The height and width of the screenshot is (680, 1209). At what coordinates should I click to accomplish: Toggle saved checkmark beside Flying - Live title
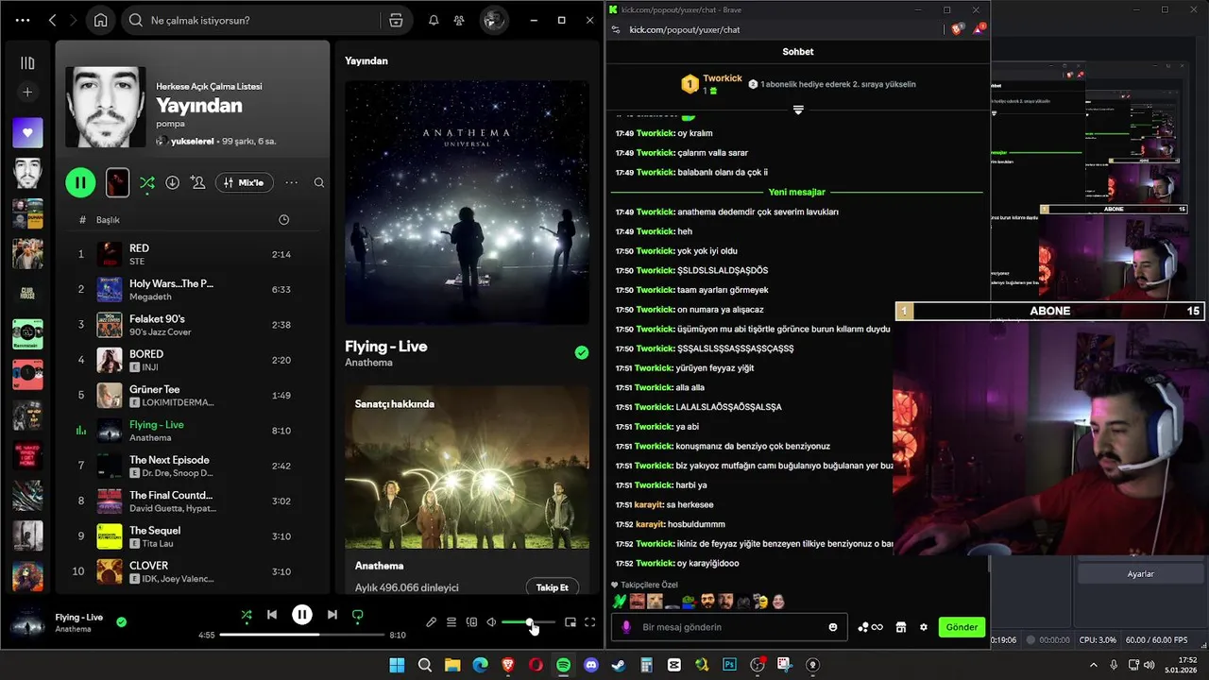[582, 352]
